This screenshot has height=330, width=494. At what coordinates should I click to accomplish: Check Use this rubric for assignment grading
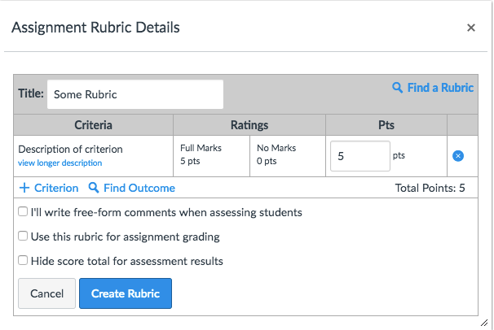tap(23, 237)
